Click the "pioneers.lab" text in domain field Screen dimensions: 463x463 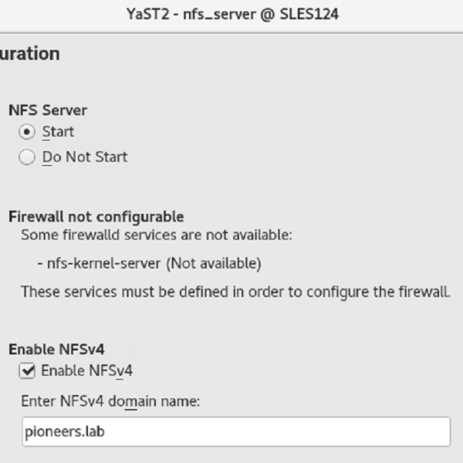(x=65, y=431)
